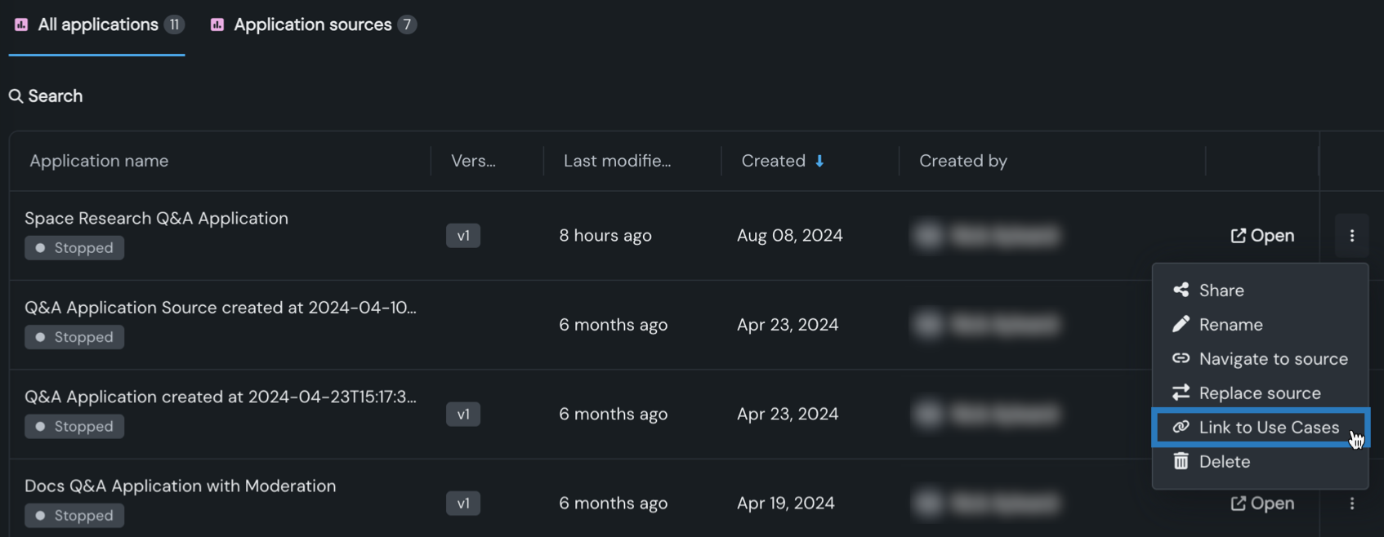The image size is (1384, 537).
Task: Click the search magnifier icon
Action: pos(16,96)
